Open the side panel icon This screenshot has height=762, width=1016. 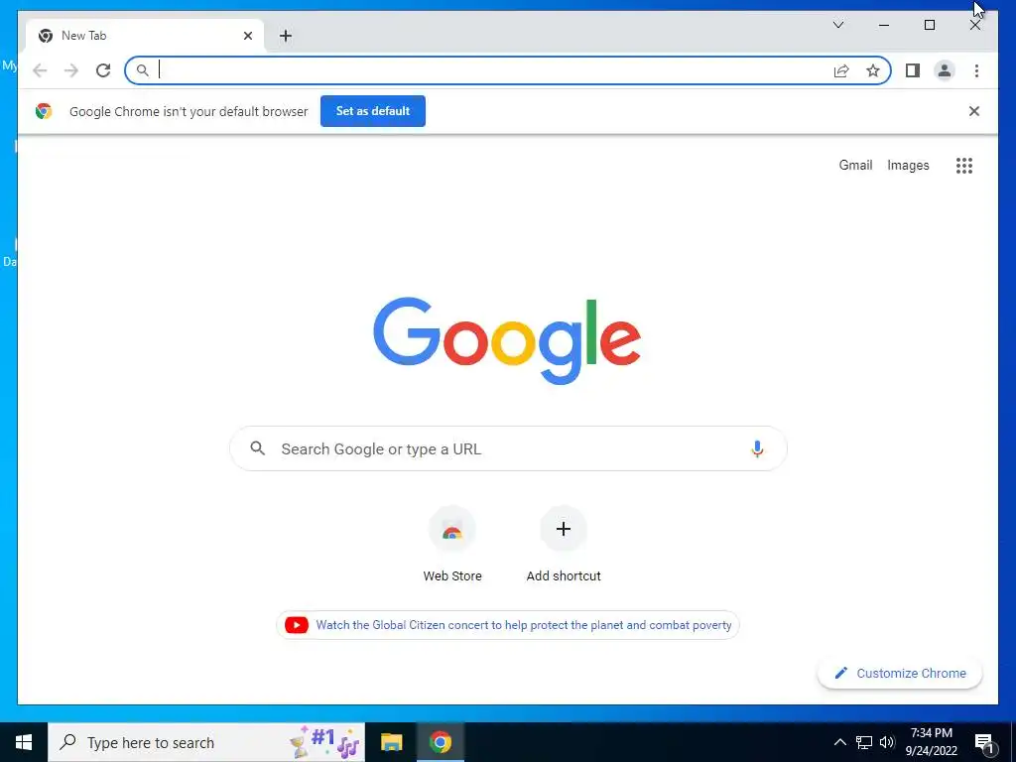(913, 70)
